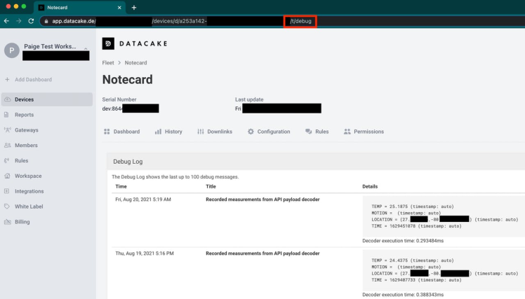Click the Devices cloud icon in the sidebar

click(7, 99)
